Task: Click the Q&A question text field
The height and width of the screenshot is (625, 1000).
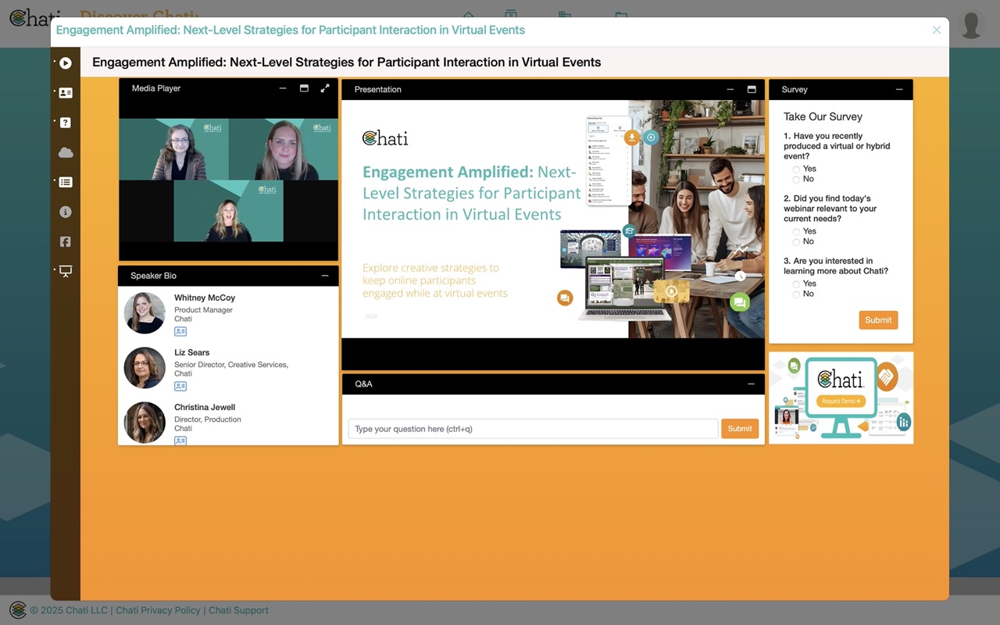Action: [x=532, y=429]
